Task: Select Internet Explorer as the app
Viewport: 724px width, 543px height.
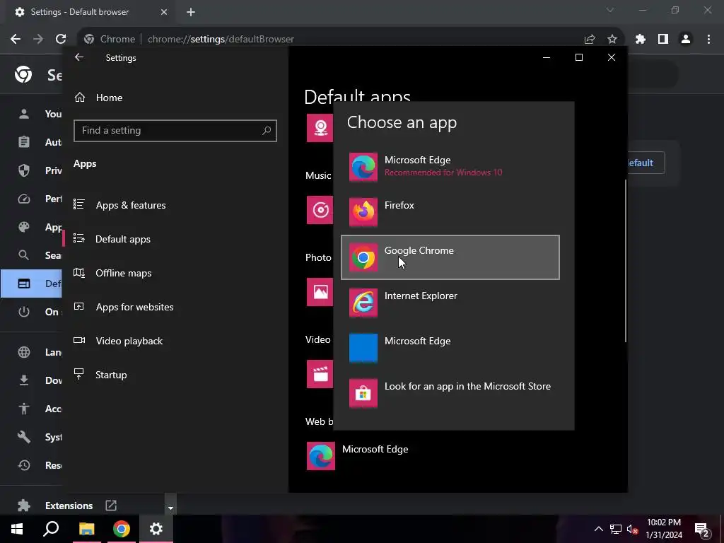Action: point(450,303)
